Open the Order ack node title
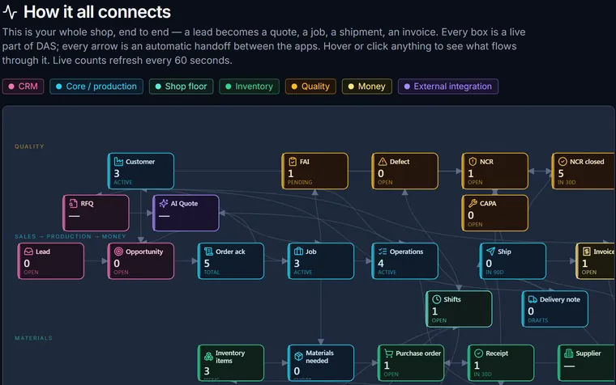616x385 pixels. (230, 252)
